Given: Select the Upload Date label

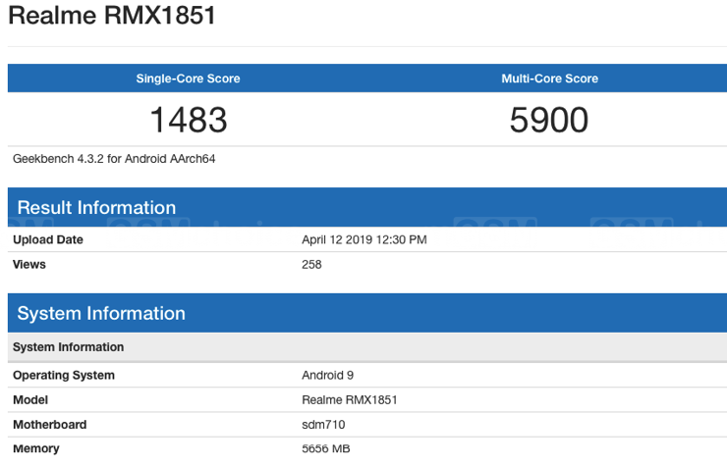Looking at the screenshot, I should coord(48,239).
